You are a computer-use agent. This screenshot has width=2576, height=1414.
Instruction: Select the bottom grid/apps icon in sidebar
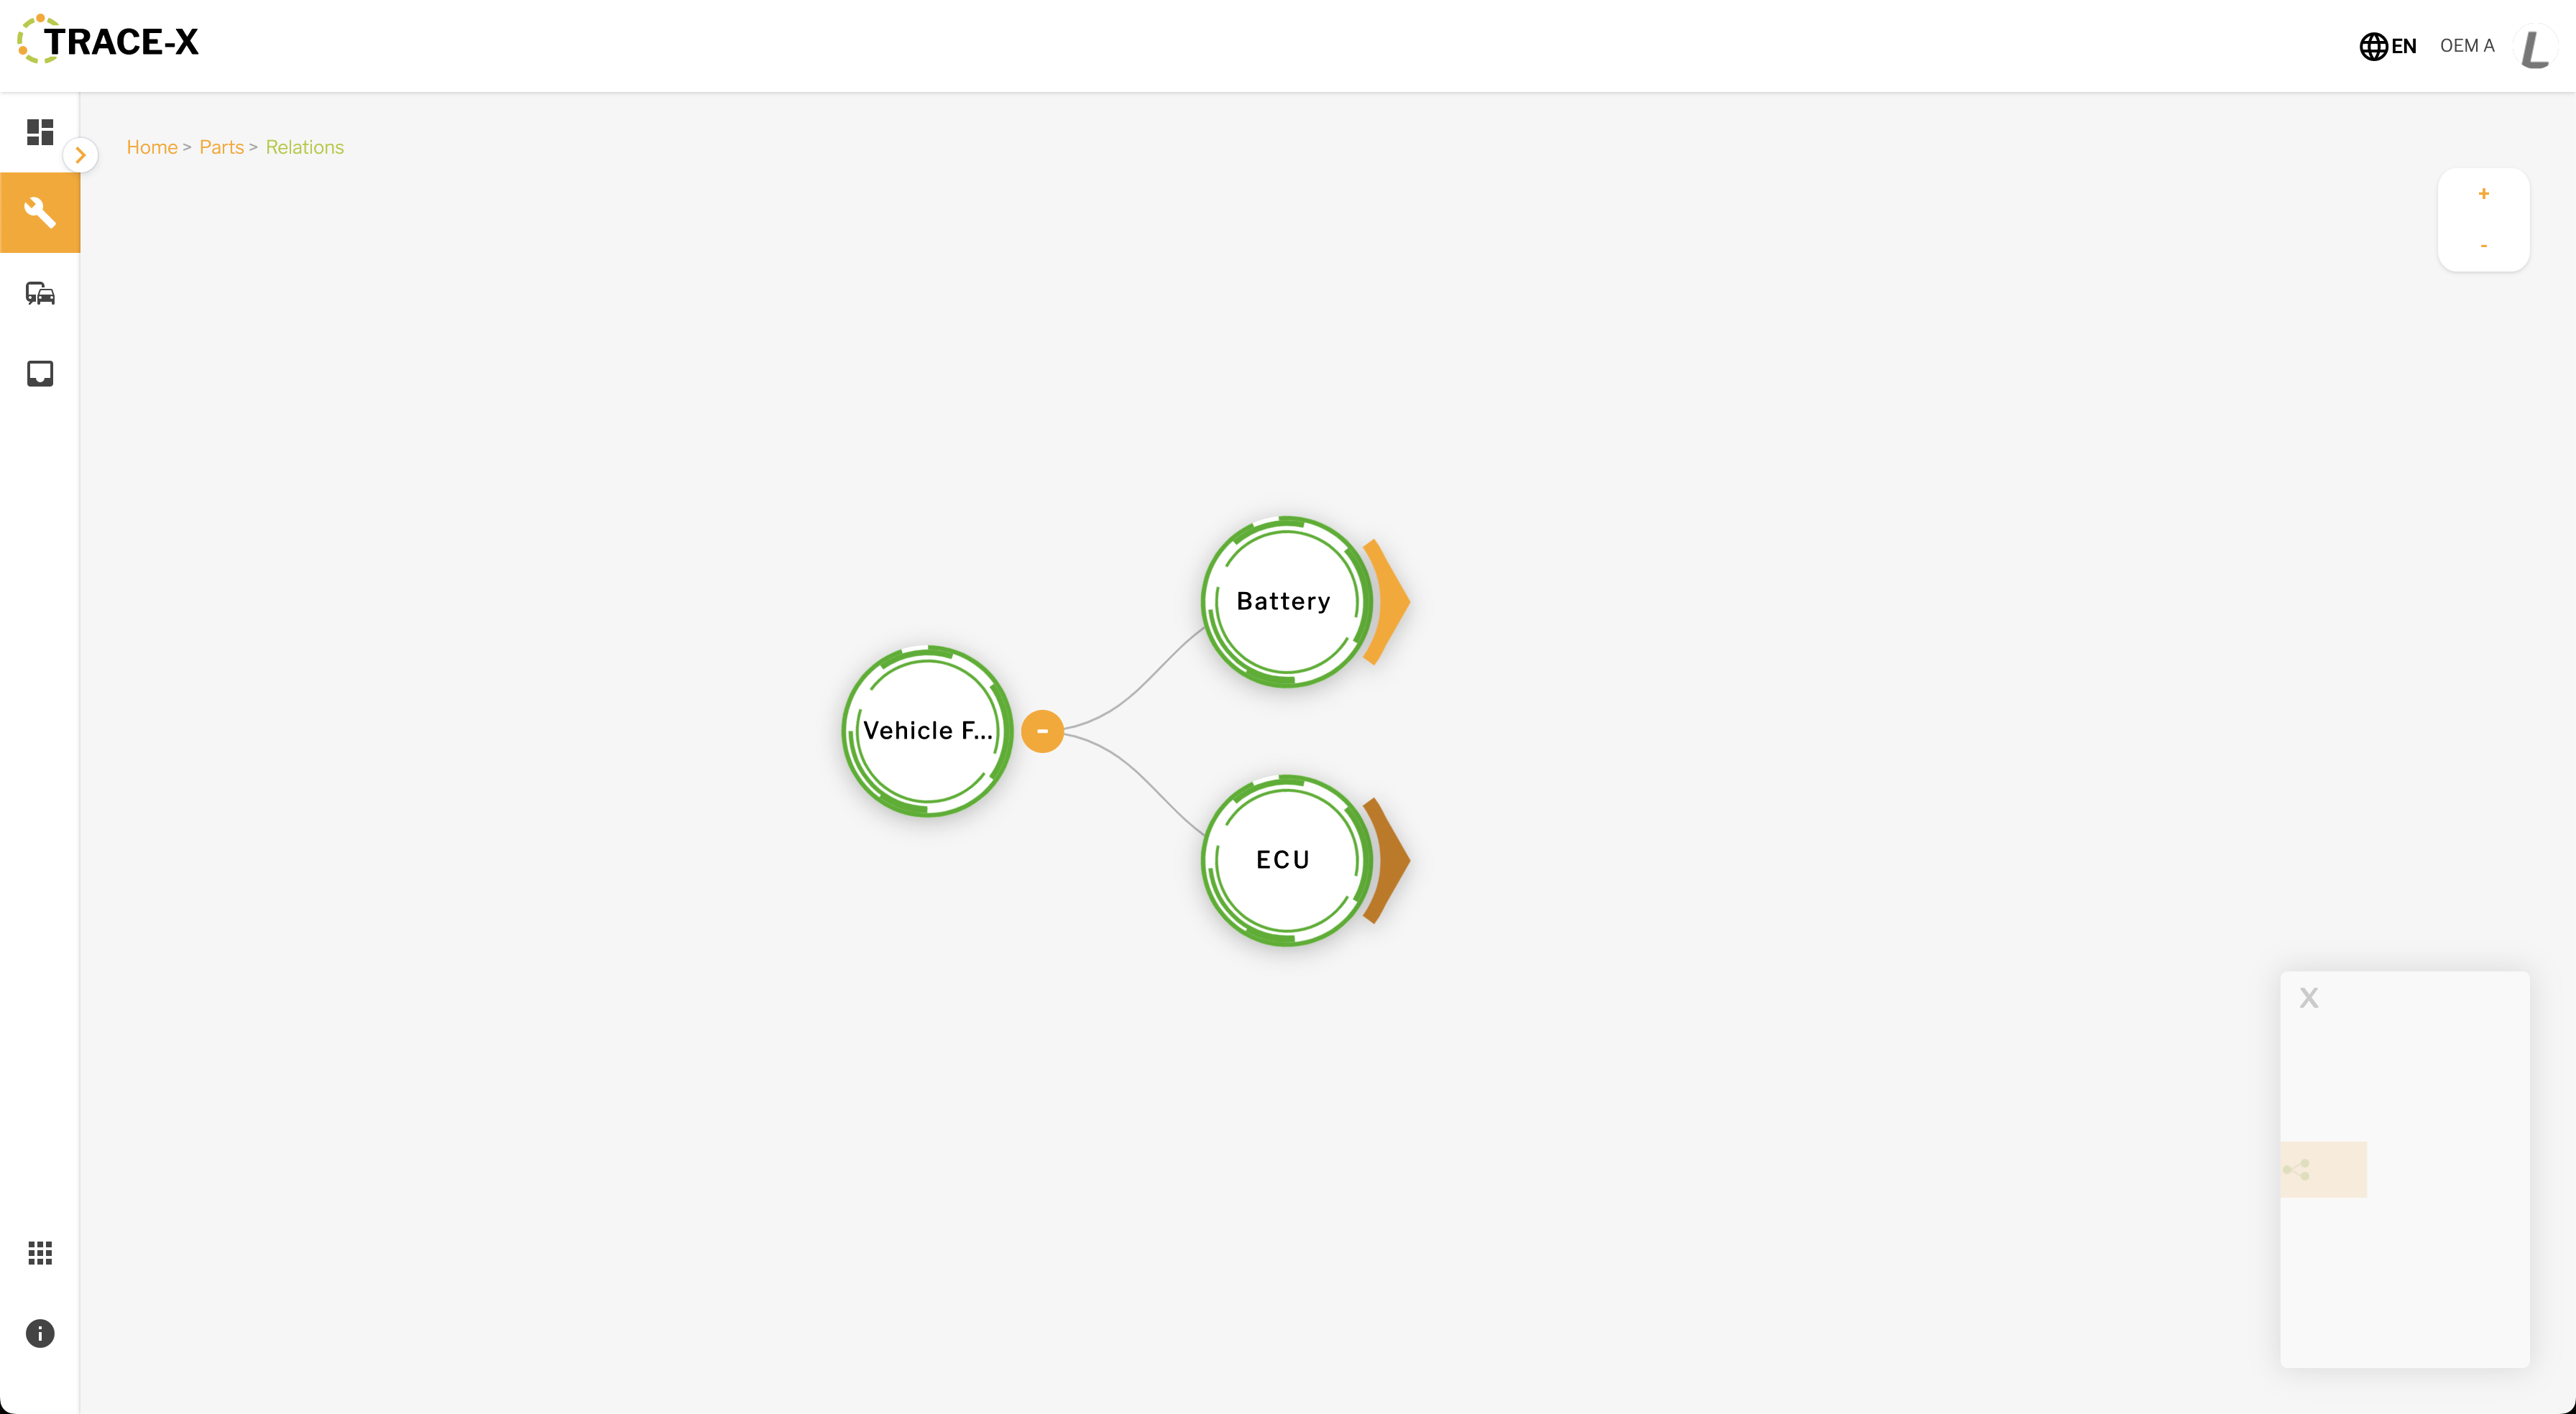tap(40, 1252)
